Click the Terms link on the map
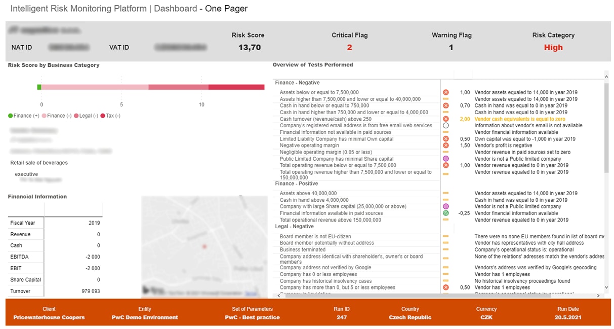Image resolution: width=614 pixels, height=329 pixels. point(251,294)
